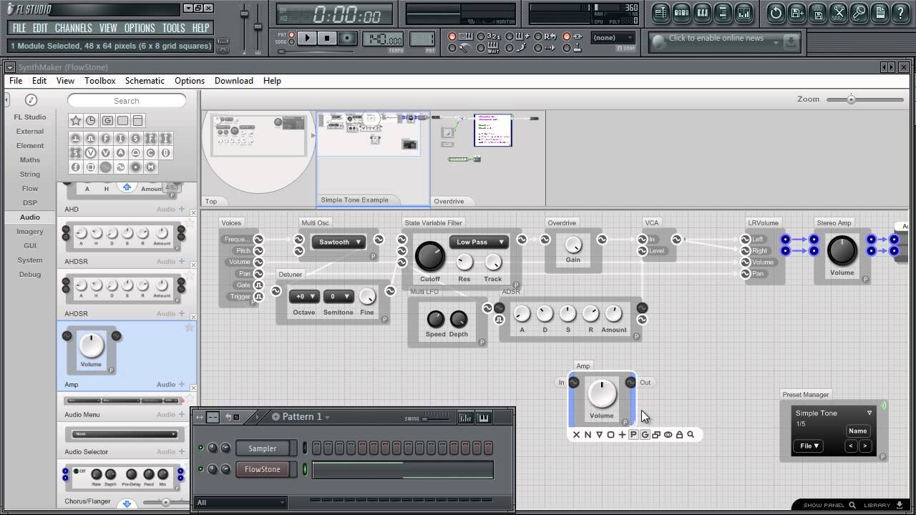Open graph editor icon in Pattern window
Viewport: 916px width, 515px height.
point(465,418)
